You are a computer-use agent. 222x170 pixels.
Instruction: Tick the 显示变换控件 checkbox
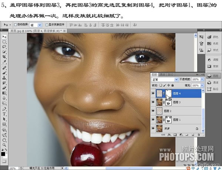(47, 25)
